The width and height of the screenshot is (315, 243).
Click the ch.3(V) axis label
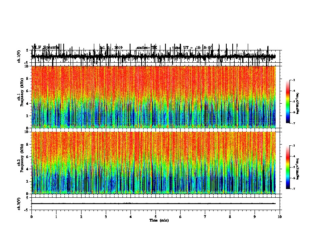(19, 204)
